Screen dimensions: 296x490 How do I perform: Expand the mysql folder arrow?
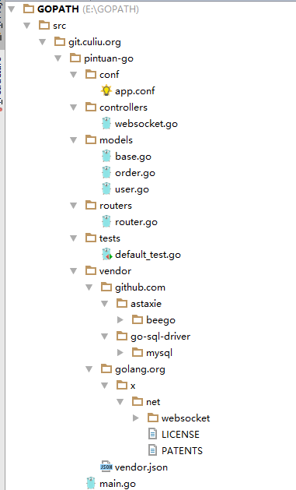click(120, 352)
